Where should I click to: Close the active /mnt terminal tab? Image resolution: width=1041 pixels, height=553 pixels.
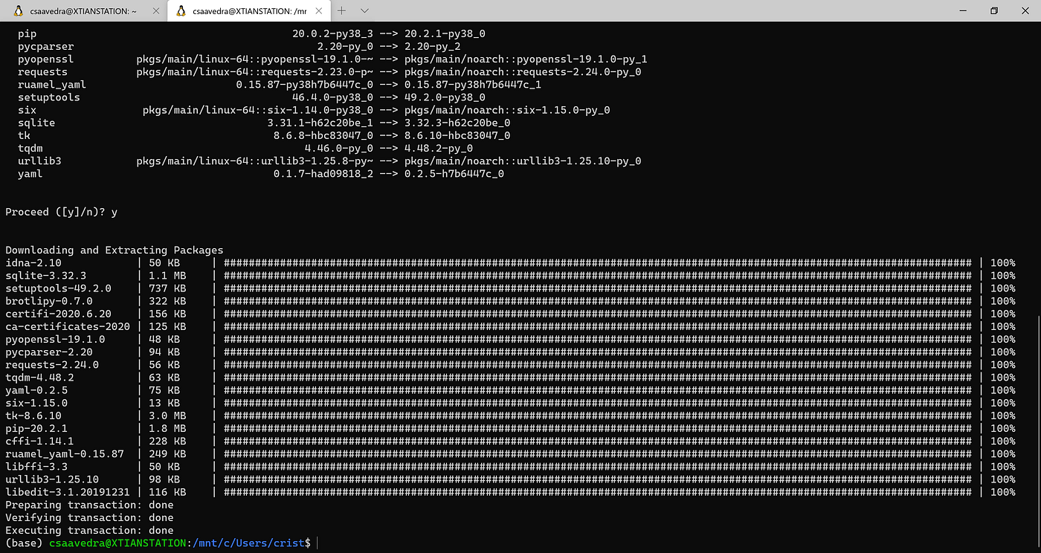coord(319,10)
